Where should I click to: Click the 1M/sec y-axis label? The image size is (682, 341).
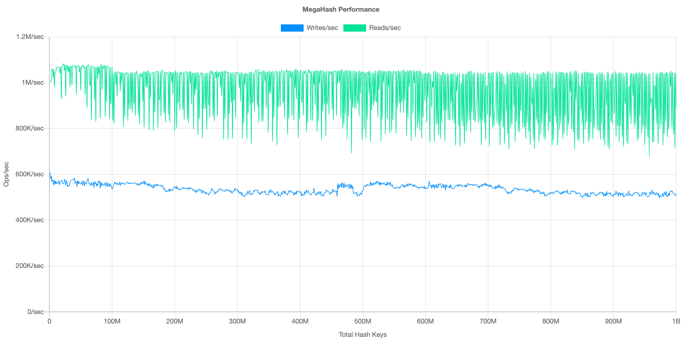(33, 82)
